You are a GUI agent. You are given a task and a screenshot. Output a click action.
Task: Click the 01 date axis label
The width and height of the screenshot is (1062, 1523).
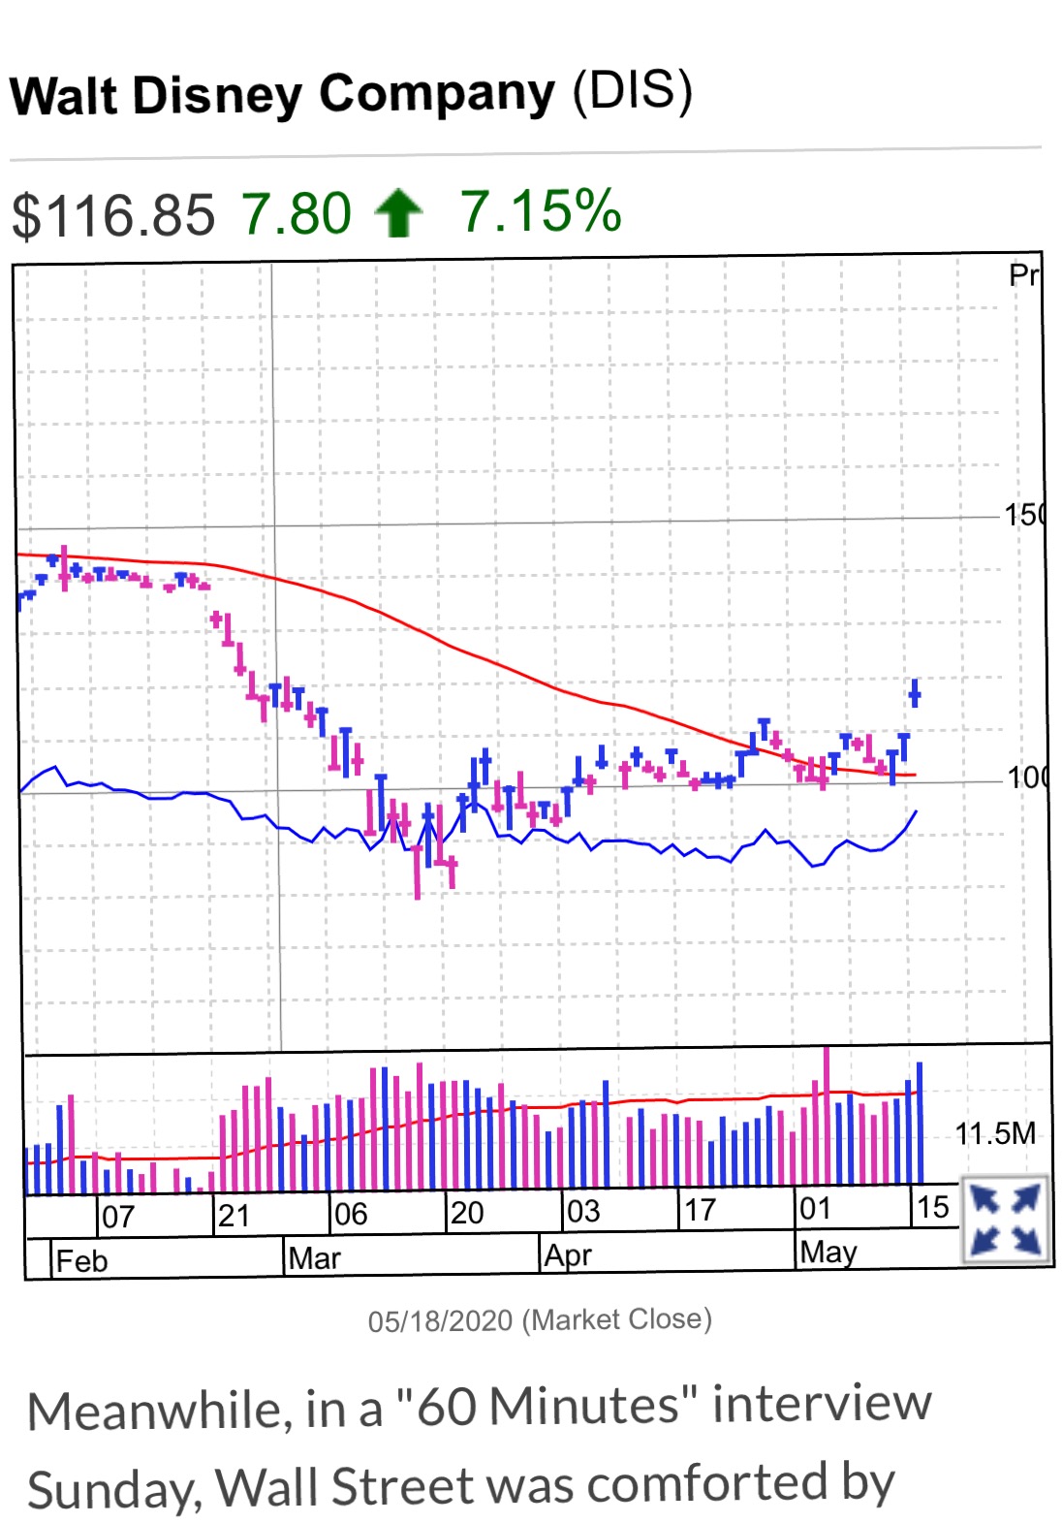[816, 1208]
